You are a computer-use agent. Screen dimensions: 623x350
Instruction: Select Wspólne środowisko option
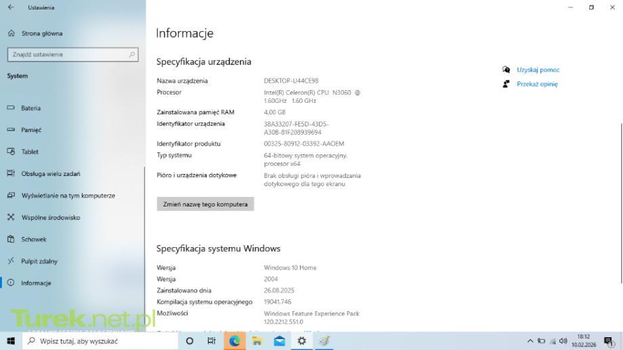click(x=50, y=218)
